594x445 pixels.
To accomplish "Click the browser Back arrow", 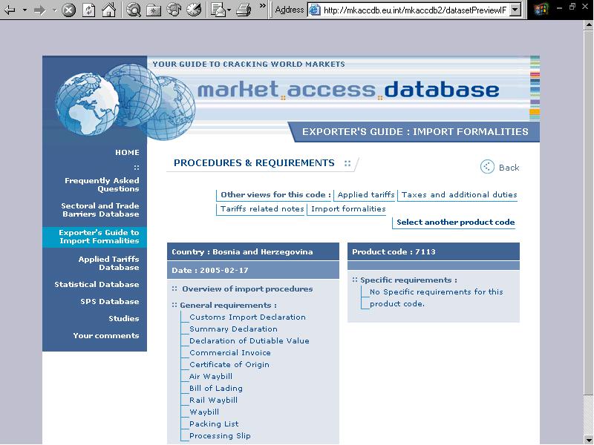I will [x=10, y=10].
